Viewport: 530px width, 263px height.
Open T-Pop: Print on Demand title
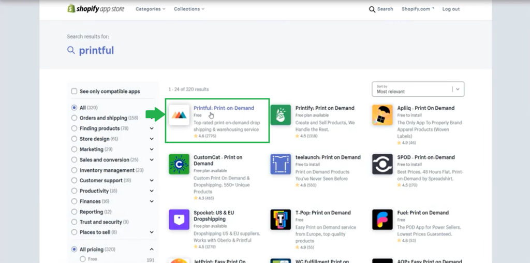[323, 213]
